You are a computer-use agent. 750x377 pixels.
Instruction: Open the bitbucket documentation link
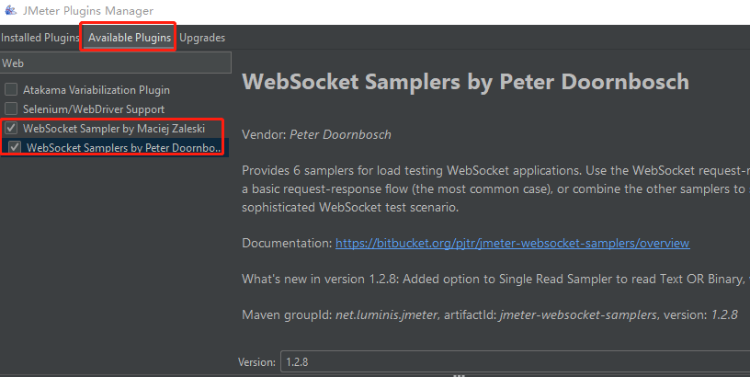click(512, 244)
